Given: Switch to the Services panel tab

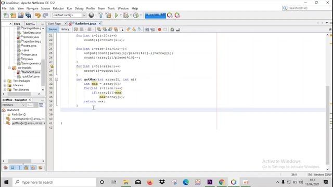Looking at the screenshot, I should [x=30, y=24].
